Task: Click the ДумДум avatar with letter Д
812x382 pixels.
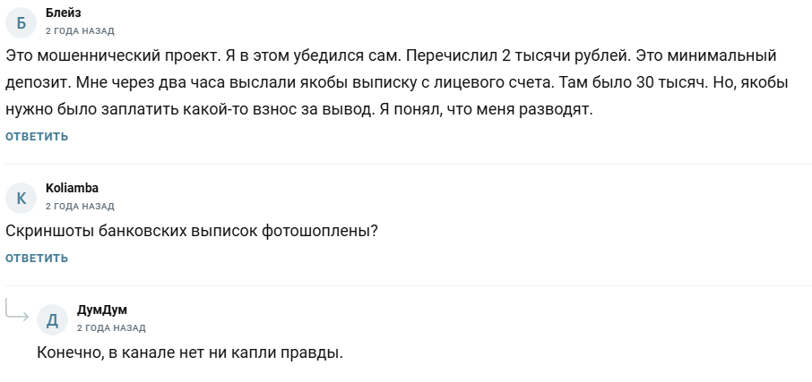Action: [x=53, y=319]
